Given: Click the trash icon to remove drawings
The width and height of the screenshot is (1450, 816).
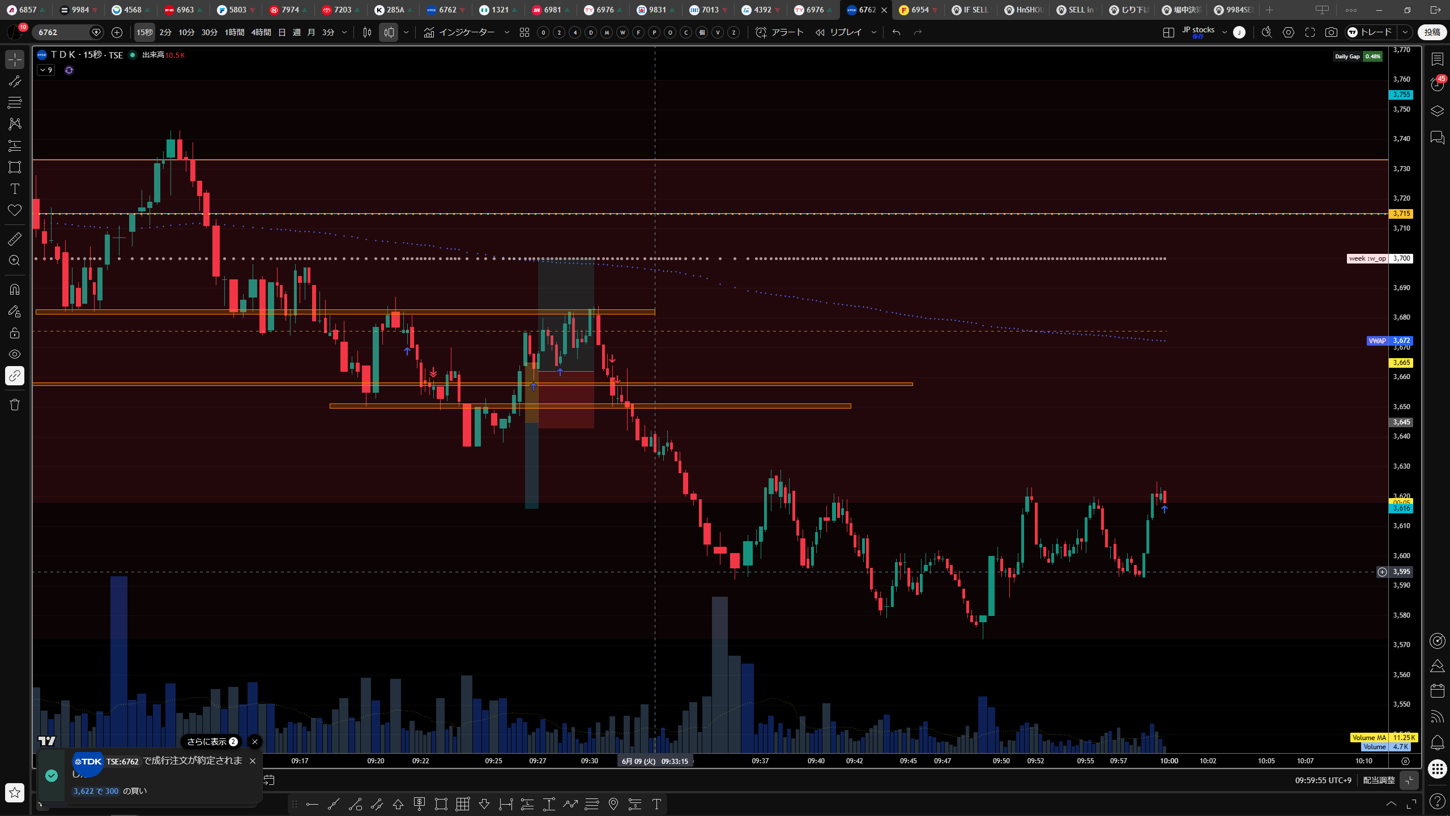Looking at the screenshot, I should pyautogui.click(x=15, y=405).
